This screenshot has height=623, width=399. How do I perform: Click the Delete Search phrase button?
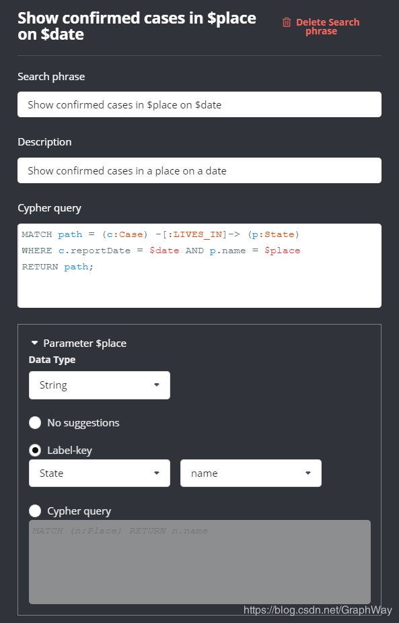pos(321,27)
